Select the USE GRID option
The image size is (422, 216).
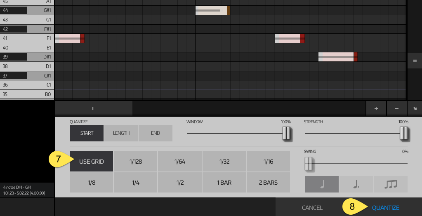click(x=92, y=162)
